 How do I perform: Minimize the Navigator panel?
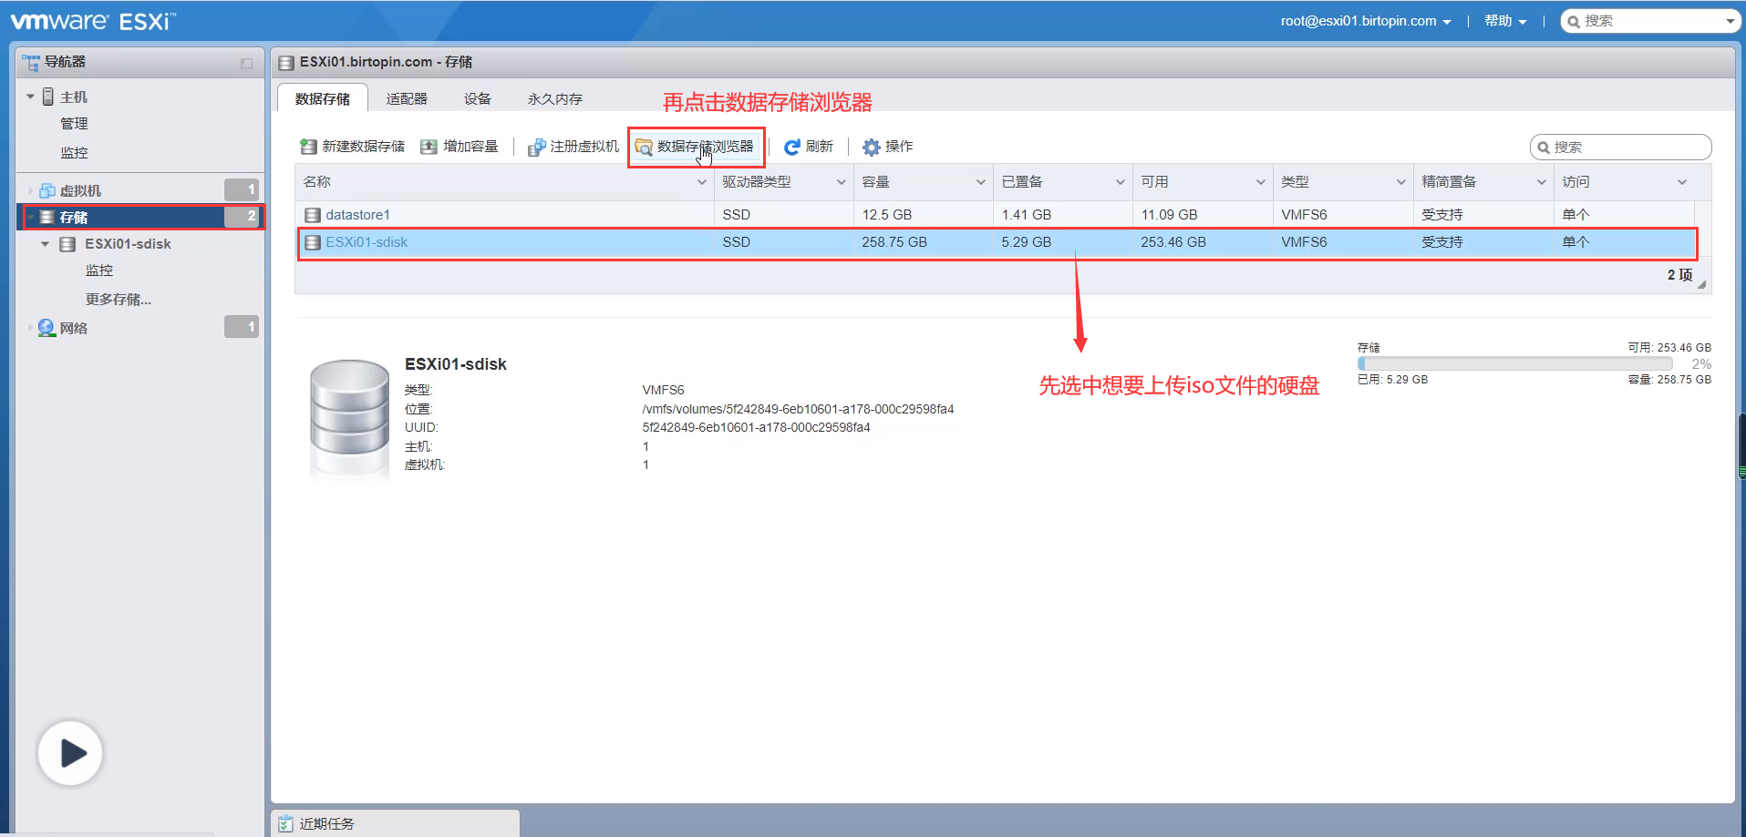click(246, 63)
